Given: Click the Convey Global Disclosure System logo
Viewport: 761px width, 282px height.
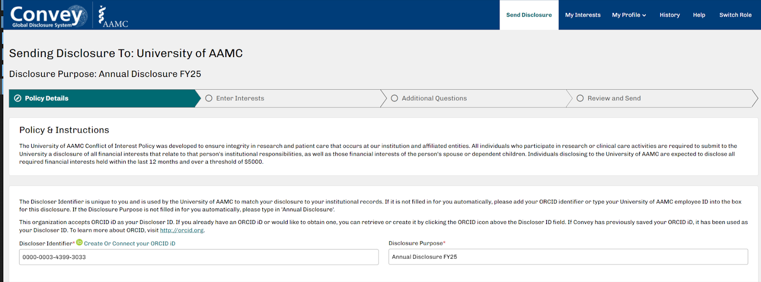Looking at the screenshot, I should tap(49, 16).
